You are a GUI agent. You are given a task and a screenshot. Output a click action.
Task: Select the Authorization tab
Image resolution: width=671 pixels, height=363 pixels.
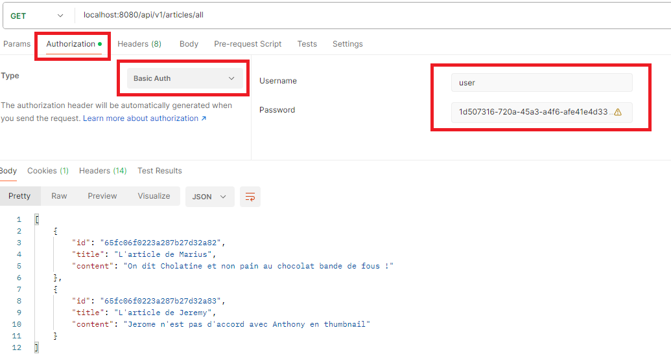(71, 44)
